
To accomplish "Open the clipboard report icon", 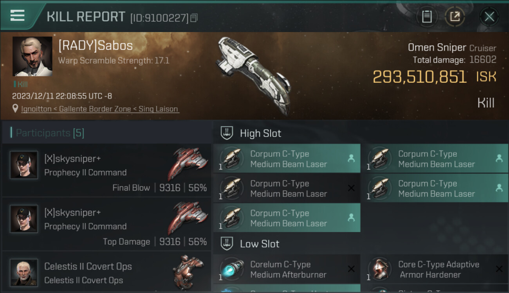I will [426, 16].
